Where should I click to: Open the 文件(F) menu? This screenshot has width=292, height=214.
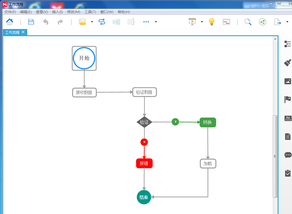[x=10, y=12]
